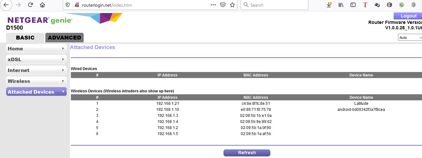Expand the Internet menu arrow
This screenshot has width=422, height=158.
63,70
